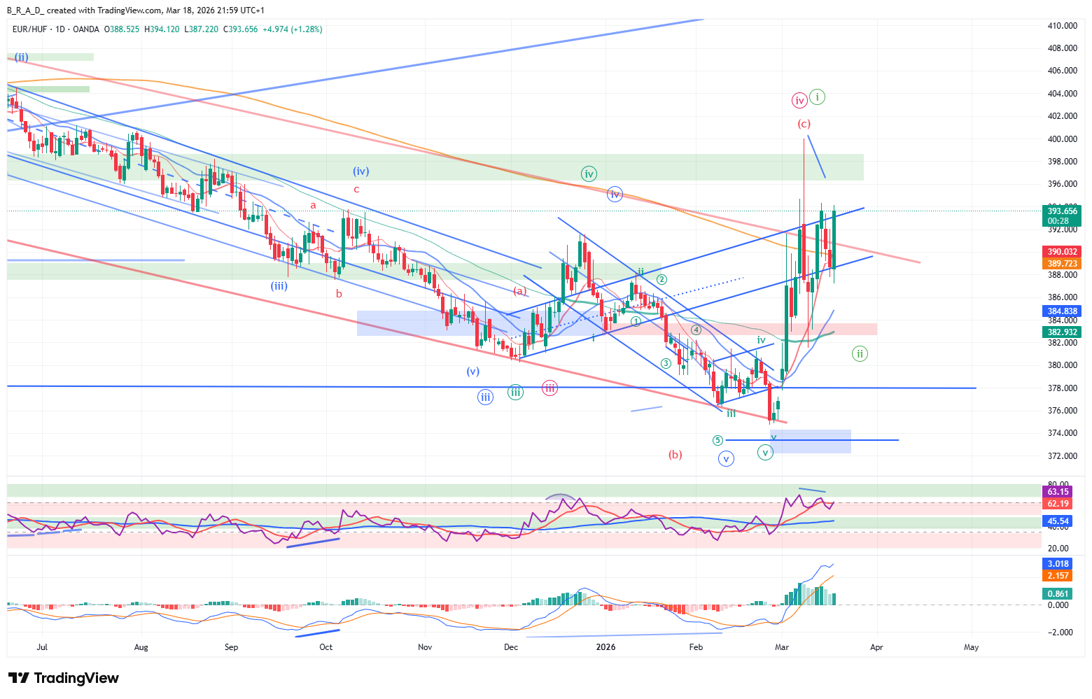Click the Mar label on the time axis
Viewport: 1092px width, 699px height.
click(782, 647)
